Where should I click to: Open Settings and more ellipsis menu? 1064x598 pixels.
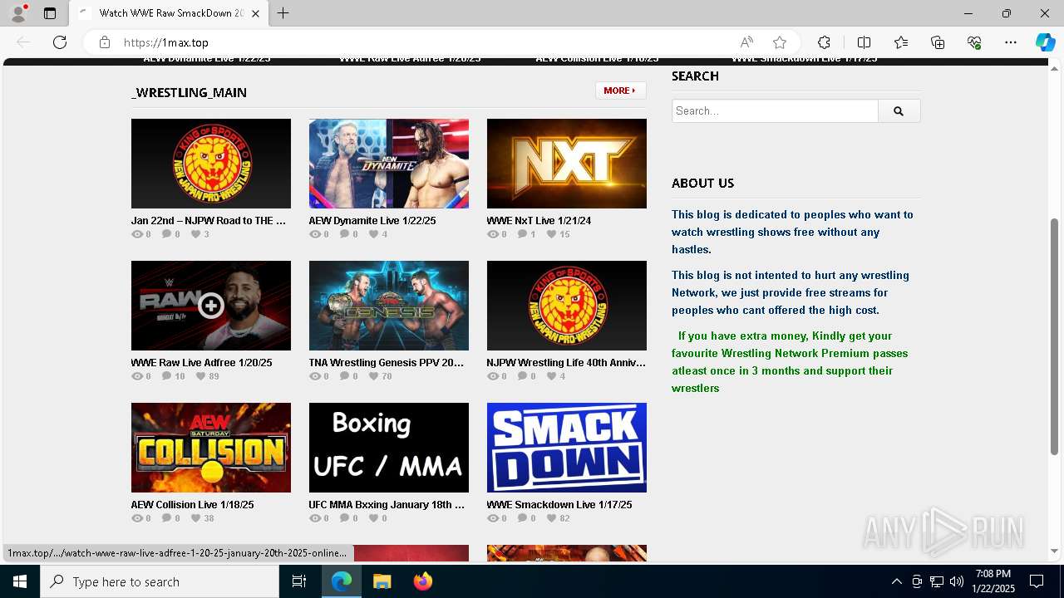point(1011,42)
